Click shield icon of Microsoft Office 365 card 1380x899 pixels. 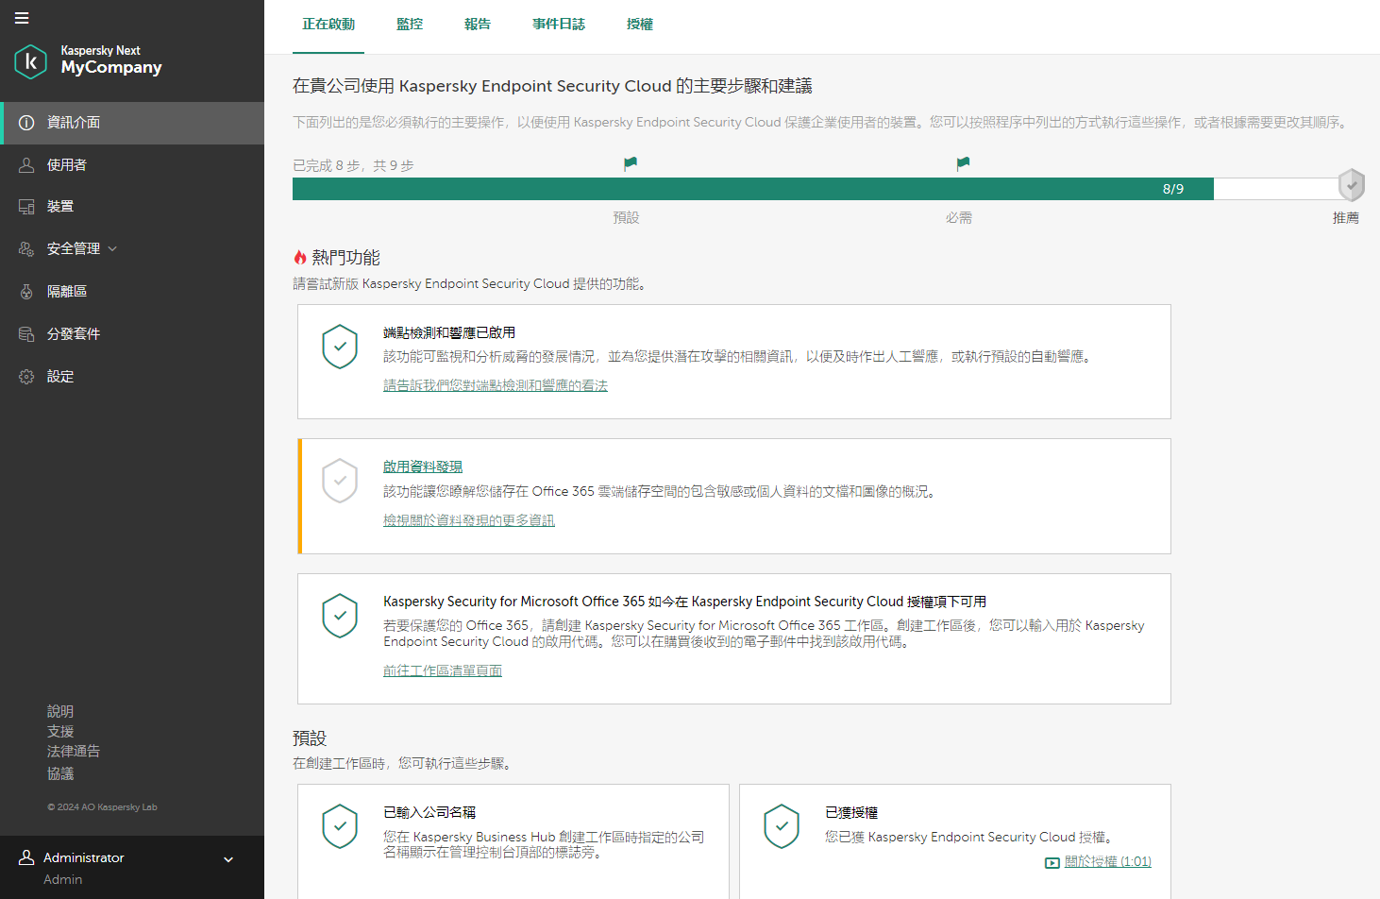[340, 616]
